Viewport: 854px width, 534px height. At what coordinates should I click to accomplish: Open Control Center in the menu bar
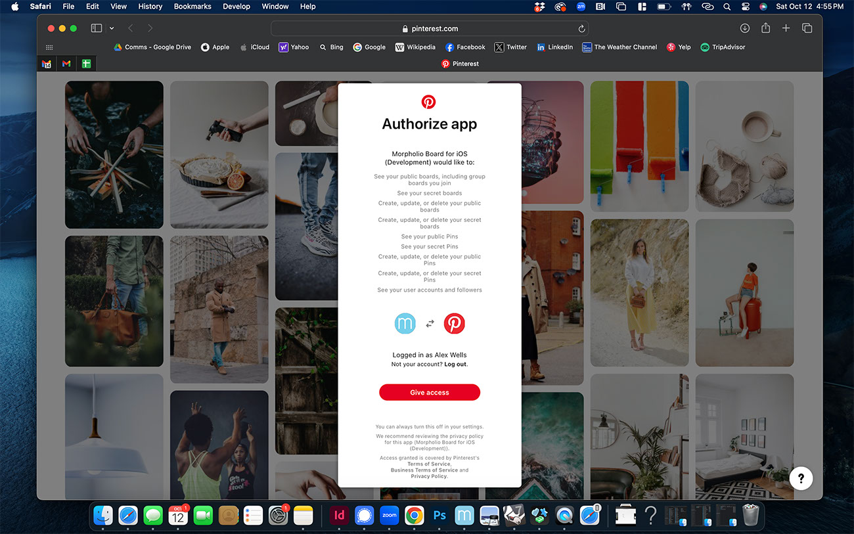(x=745, y=7)
